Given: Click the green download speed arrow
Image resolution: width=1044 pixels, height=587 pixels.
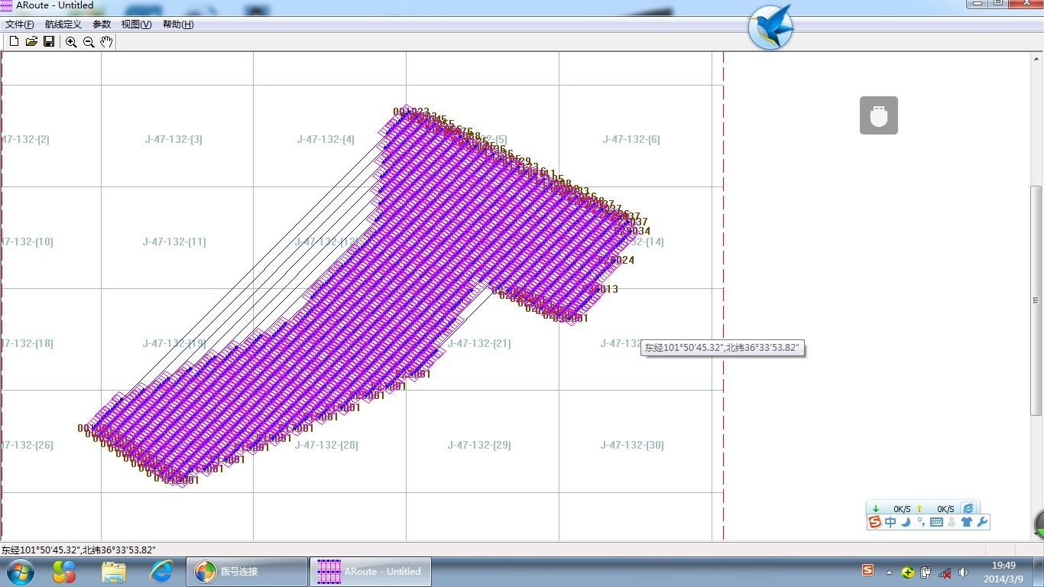Looking at the screenshot, I should (x=876, y=508).
